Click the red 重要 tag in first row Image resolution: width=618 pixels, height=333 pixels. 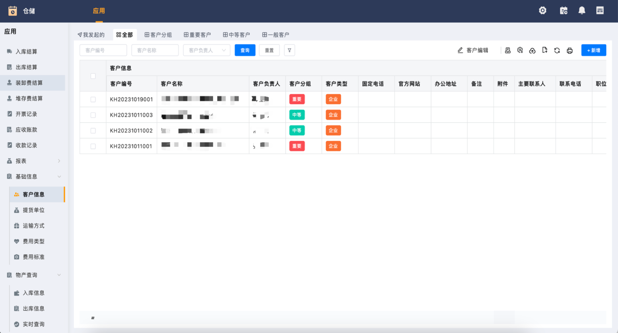297,99
